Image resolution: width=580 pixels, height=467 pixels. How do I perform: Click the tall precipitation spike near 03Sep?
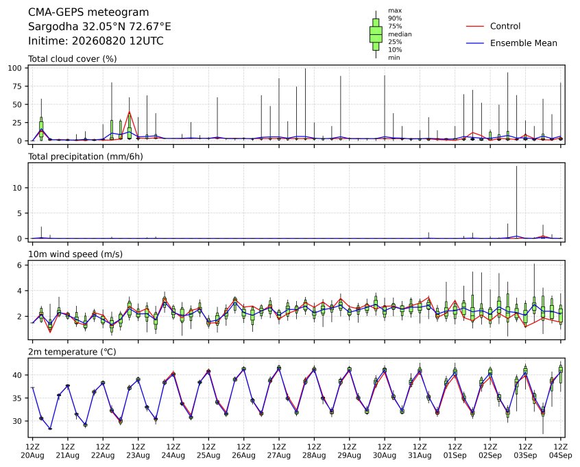516,202
